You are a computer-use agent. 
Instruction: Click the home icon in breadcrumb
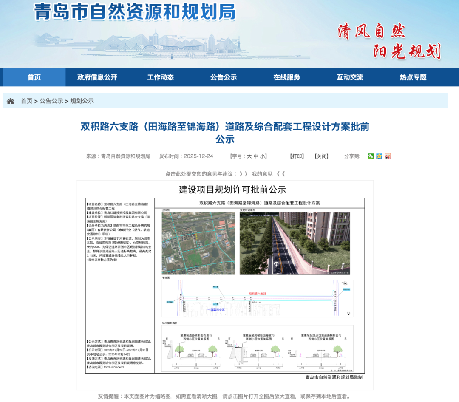[11, 101]
